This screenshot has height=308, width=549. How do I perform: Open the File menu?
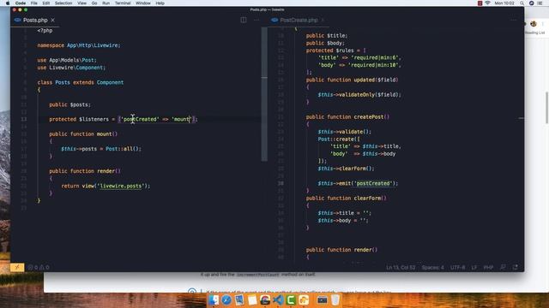tap(34, 3)
